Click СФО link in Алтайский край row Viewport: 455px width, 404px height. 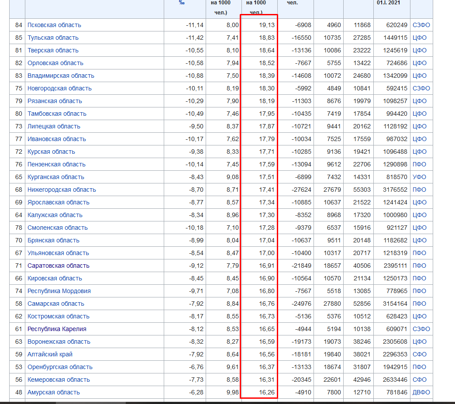point(420,354)
